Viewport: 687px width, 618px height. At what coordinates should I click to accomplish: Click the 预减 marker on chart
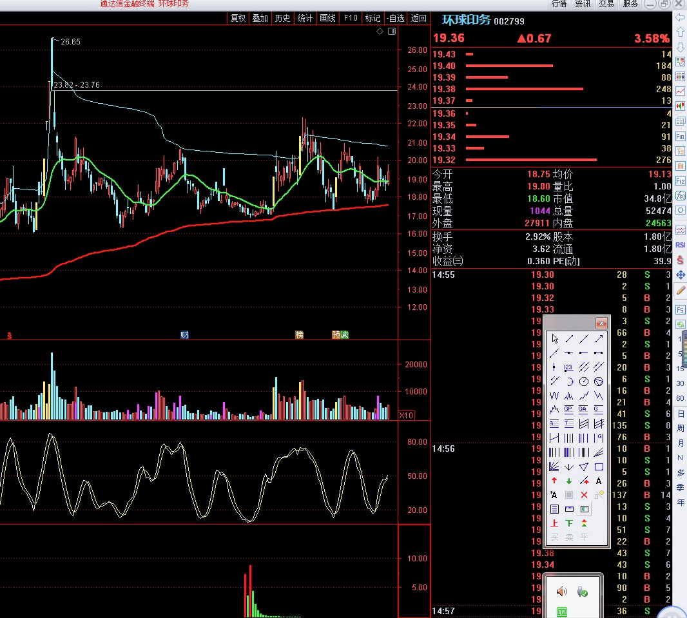point(340,335)
